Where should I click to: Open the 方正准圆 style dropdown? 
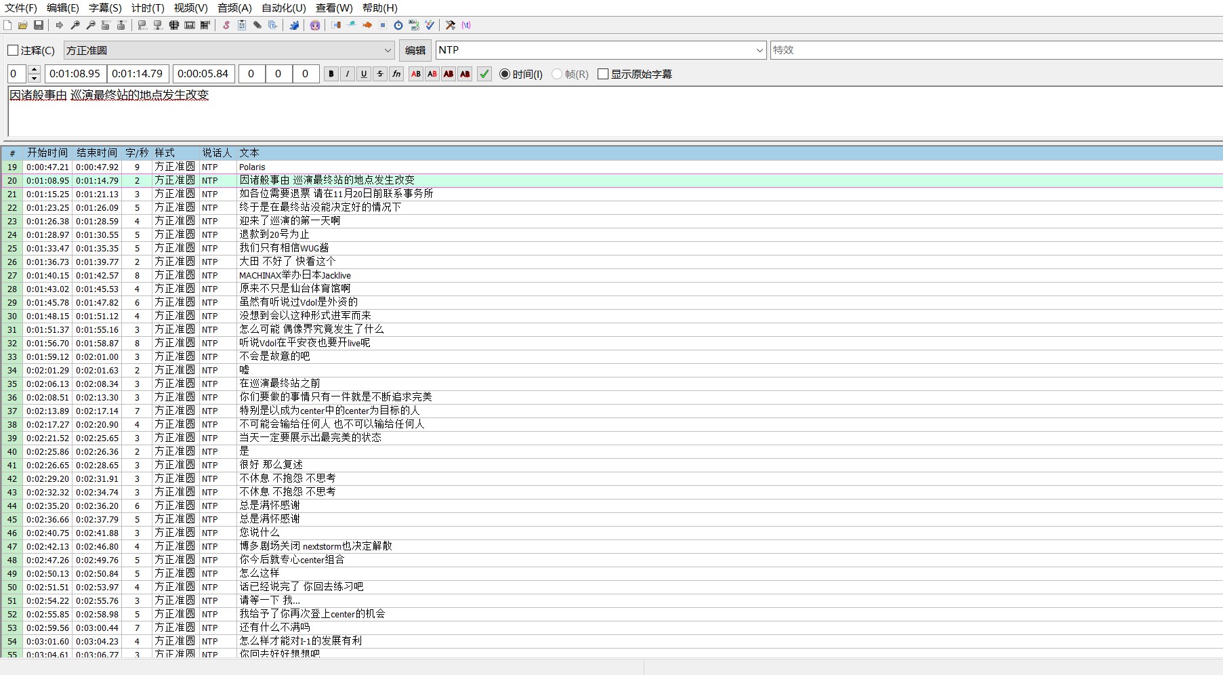[229, 50]
